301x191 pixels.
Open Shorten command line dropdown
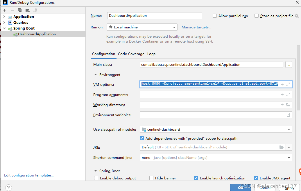click(216, 157)
